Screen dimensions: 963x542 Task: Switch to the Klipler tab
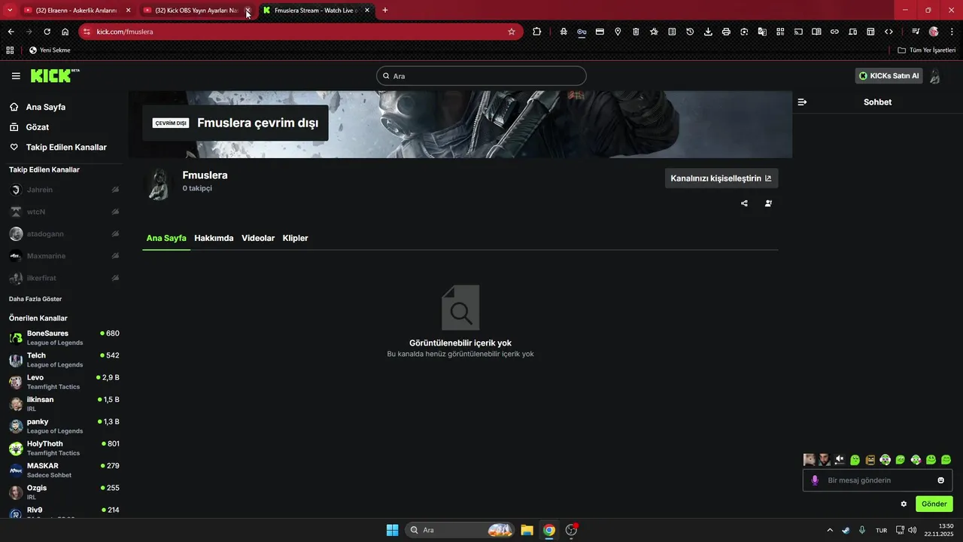click(295, 238)
